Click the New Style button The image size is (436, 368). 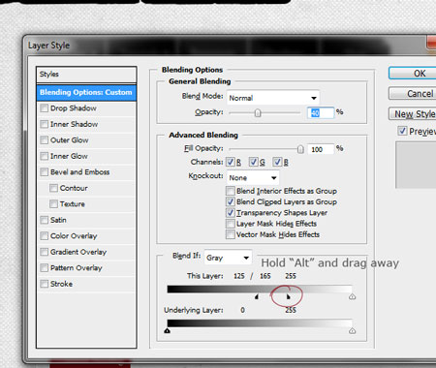tap(413, 113)
